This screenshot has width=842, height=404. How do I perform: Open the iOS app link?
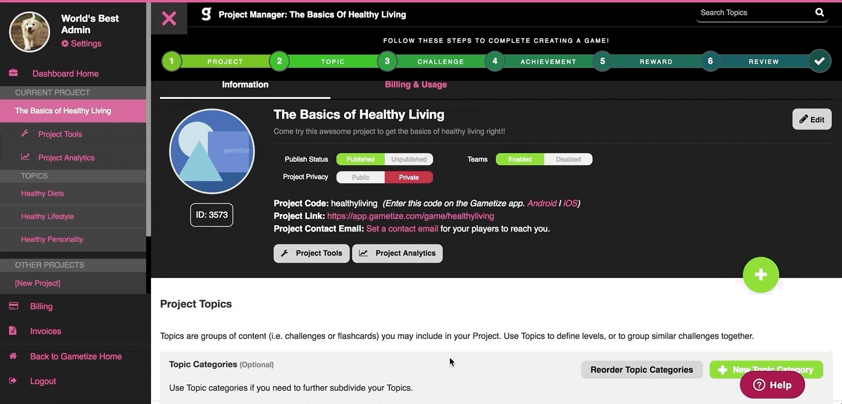click(570, 203)
